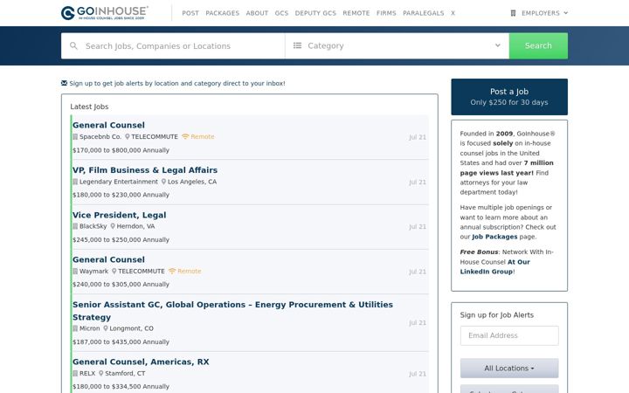The height and width of the screenshot is (393, 629).
Task: Open the Job Packages link
Action: [x=494, y=237]
